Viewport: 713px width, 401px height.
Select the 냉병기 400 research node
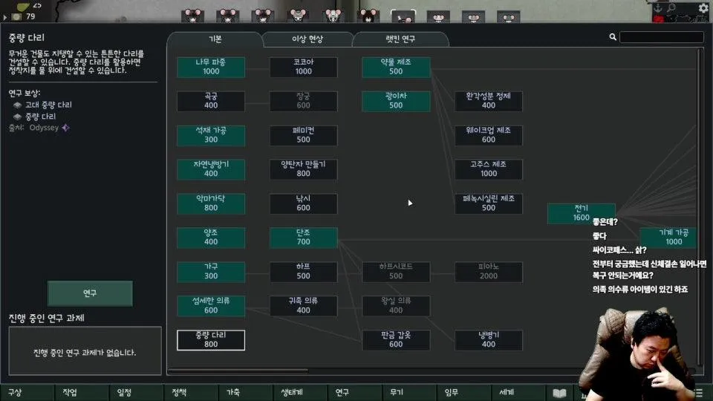pos(489,340)
